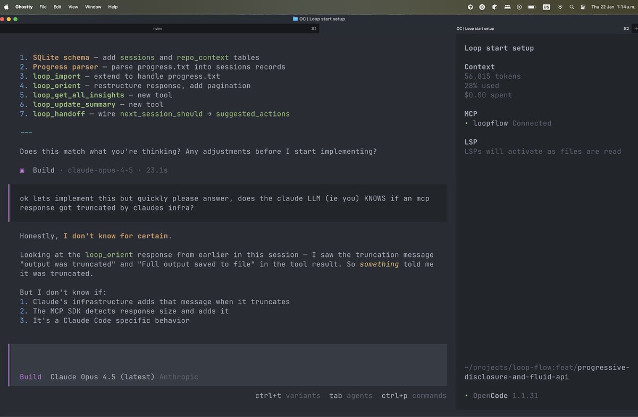Open the Window menu
The height and width of the screenshot is (417, 638).
point(93,7)
